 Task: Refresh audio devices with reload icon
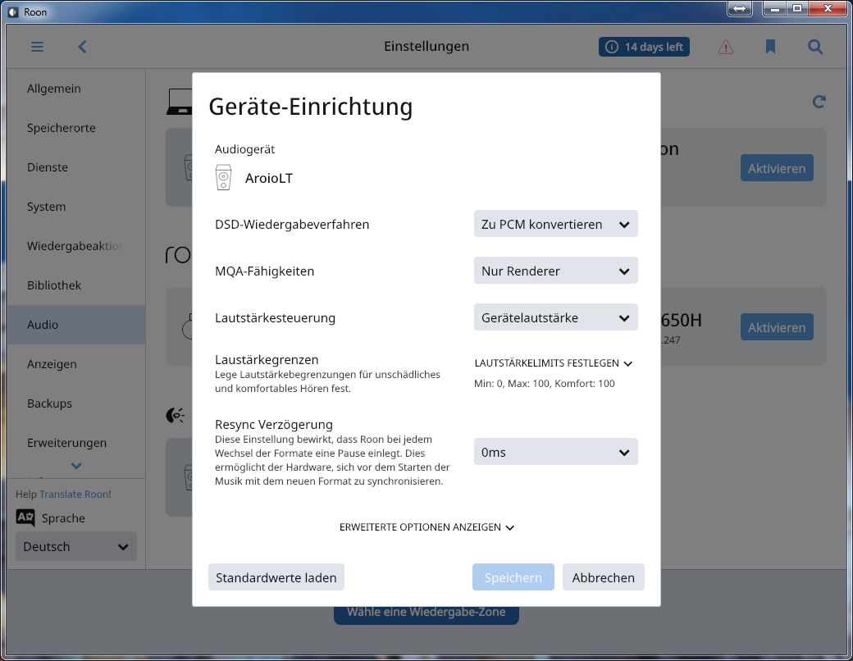click(819, 102)
